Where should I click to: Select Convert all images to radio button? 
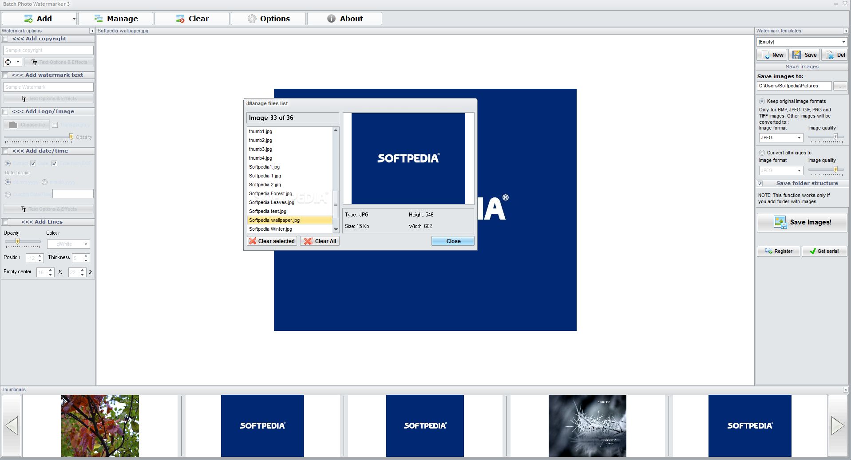point(762,153)
